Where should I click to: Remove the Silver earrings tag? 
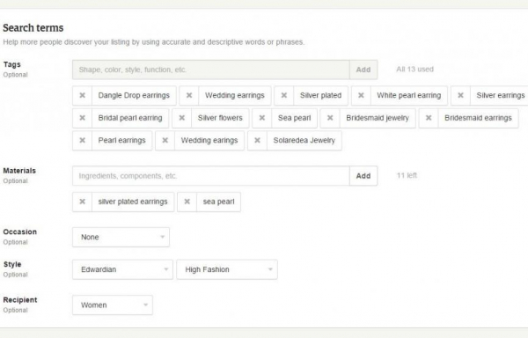click(x=460, y=95)
